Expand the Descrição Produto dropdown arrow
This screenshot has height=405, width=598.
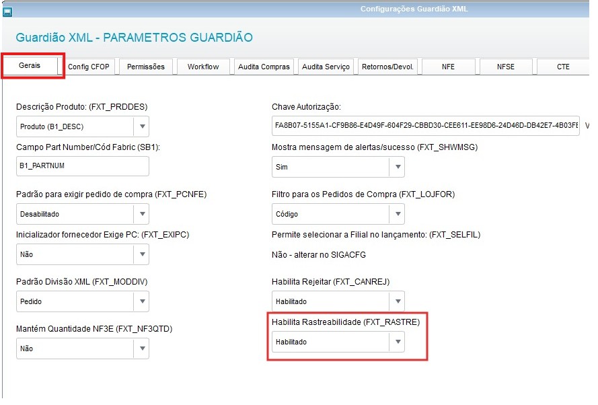point(142,126)
